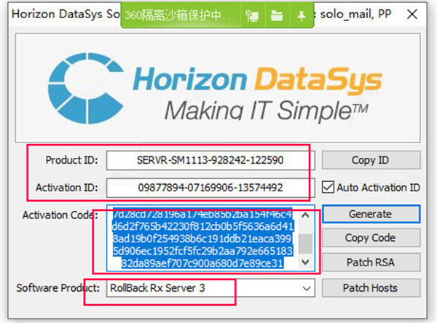Click the code line starting with 8ad19b0f
This screenshot has width=437, height=323.
click(x=202, y=239)
